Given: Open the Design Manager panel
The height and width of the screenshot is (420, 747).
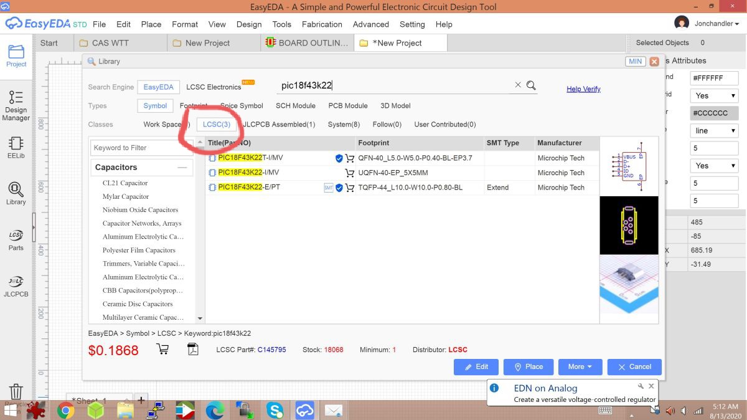Looking at the screenshot, I should click(x=16, y=106).
